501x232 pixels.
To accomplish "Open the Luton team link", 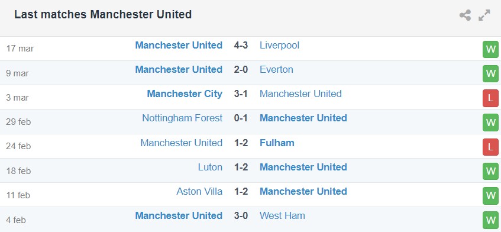I will tap(210, 167).
